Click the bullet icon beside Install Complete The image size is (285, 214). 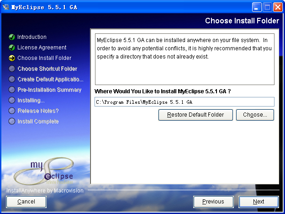[12, 121]
